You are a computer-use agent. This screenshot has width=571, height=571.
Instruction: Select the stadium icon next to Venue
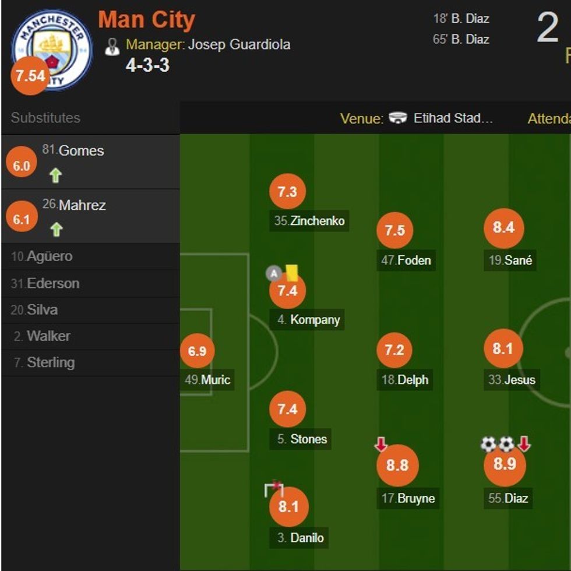pyautogui.click(x=399, y=118)
